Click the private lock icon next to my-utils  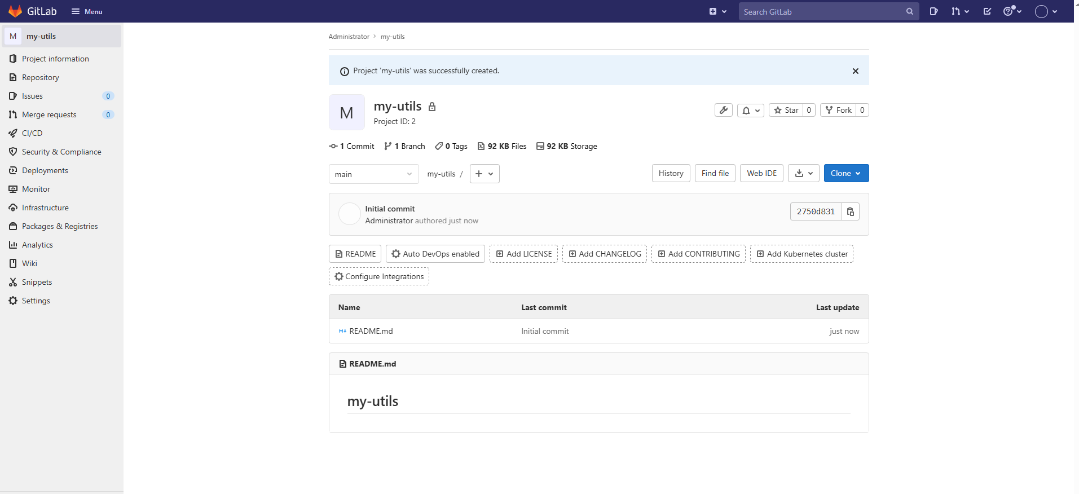(432, 107)
